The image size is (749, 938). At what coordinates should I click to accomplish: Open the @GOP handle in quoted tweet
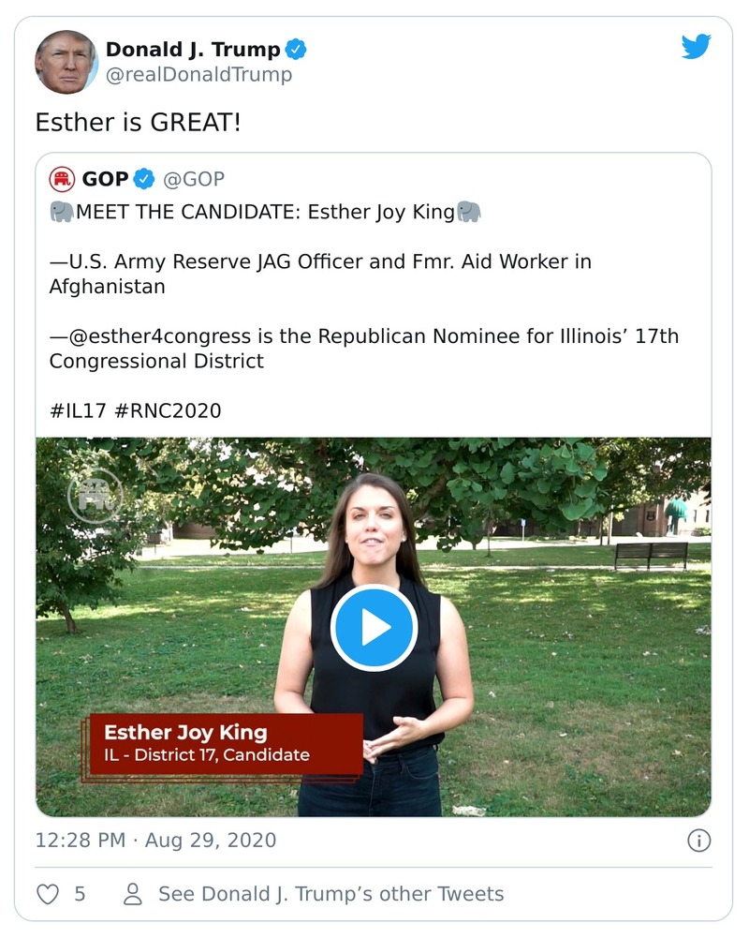(194, 179)
